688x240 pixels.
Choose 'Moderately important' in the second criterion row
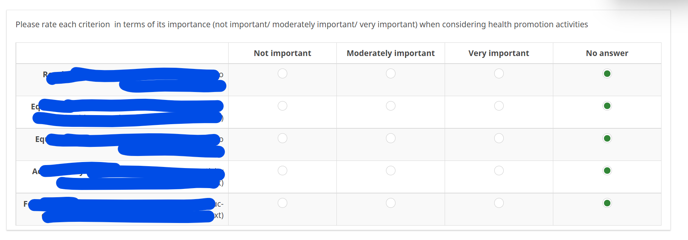(x=391, y=106)
